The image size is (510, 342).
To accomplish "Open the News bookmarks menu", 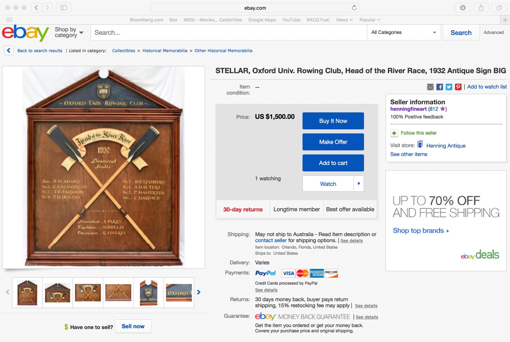I will point(345,20).
